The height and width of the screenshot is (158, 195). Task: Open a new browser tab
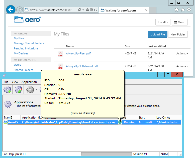click(153, 10)
